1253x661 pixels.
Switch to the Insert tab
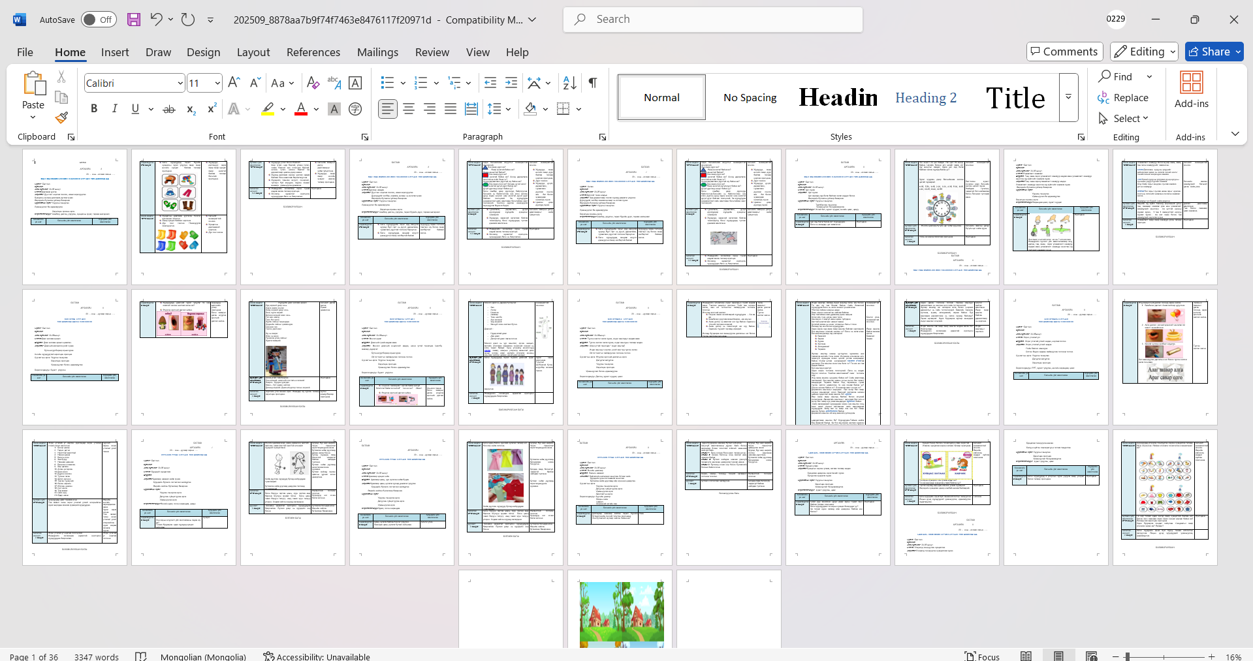(x=115, y=52)
